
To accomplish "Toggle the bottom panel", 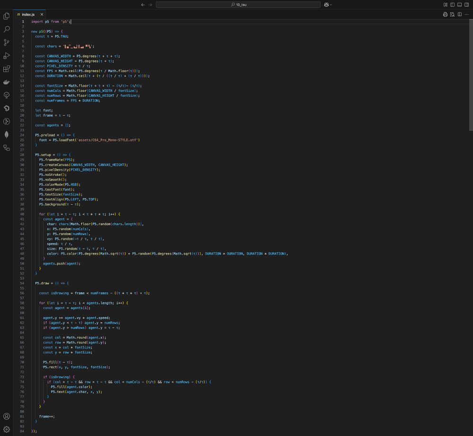I will click(x=459, y=5).
